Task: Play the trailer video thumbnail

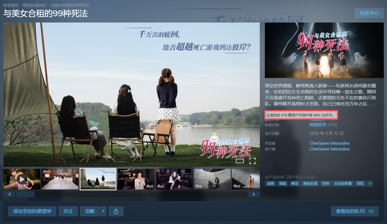Action: (x=22, y=179)
